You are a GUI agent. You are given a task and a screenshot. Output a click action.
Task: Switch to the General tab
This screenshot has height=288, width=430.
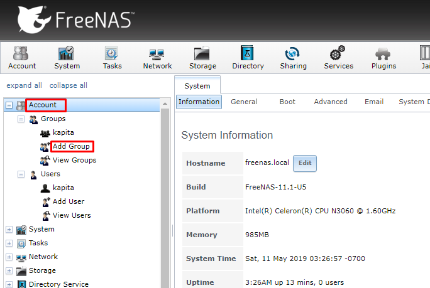click(x=244, y=102)
